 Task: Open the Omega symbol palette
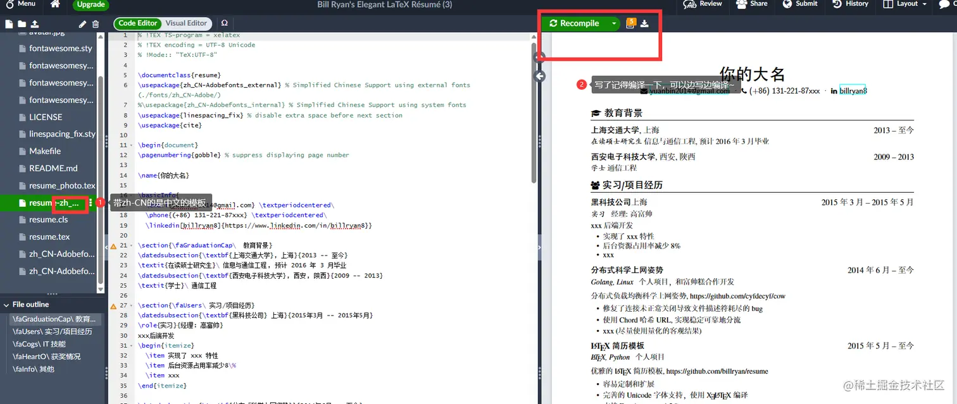225,23
